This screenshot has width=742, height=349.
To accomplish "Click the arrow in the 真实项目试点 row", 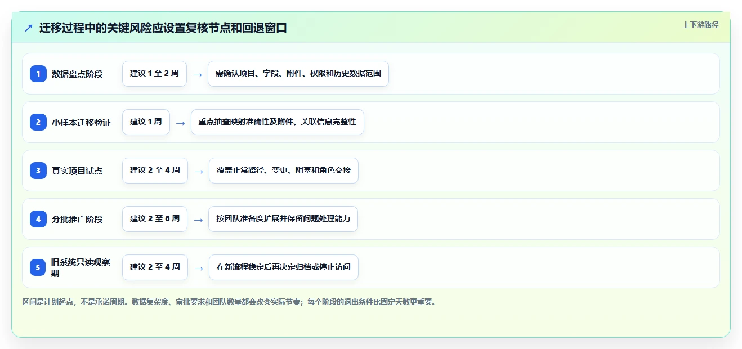I will point(198,171).
